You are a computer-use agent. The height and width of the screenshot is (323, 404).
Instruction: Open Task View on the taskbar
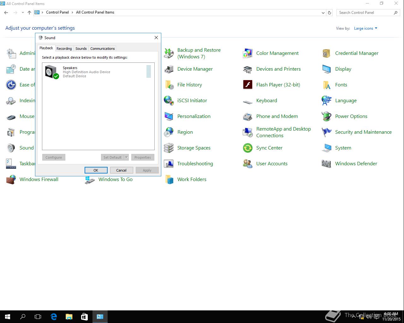(38, 317)
